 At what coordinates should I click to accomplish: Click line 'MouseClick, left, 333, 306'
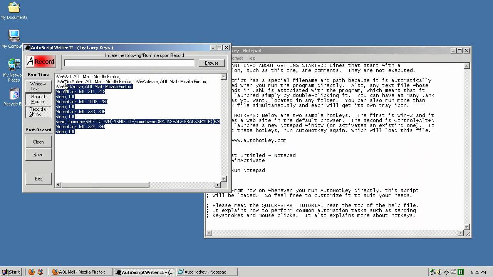coord(80,112)
